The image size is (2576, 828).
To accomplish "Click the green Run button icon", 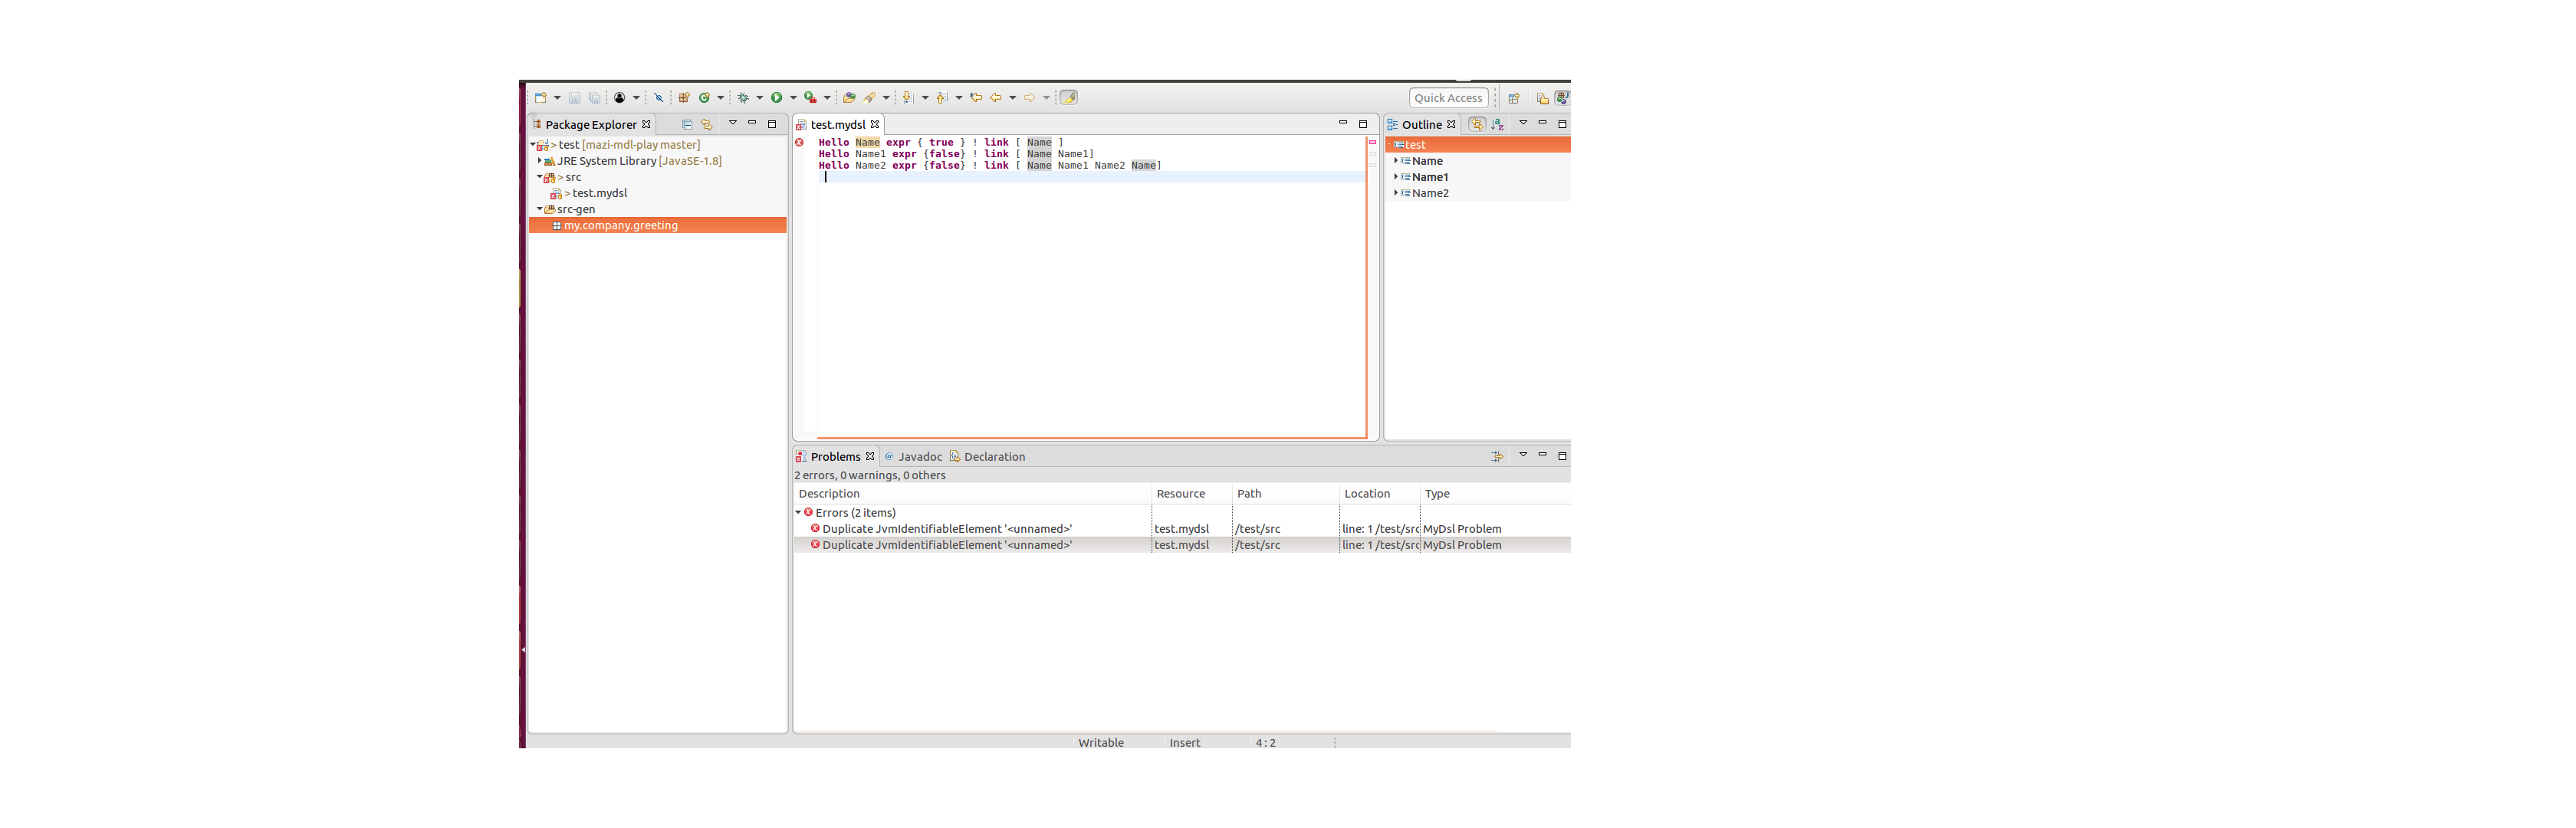I will [776, 98].
